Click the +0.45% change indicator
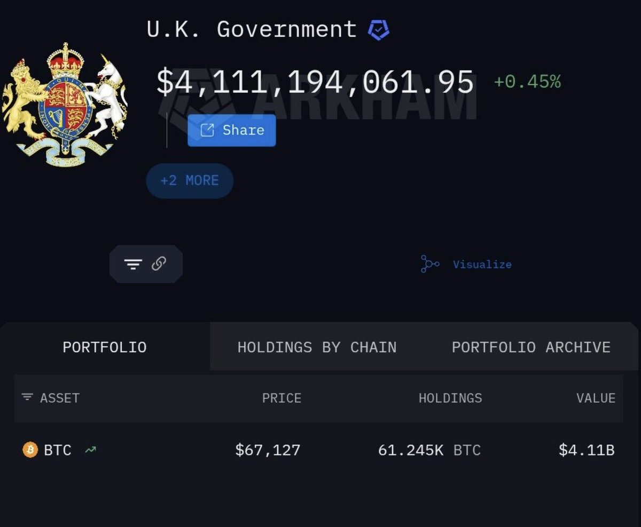Viewport: 641px width, 527px height. [x=527, y=82]
